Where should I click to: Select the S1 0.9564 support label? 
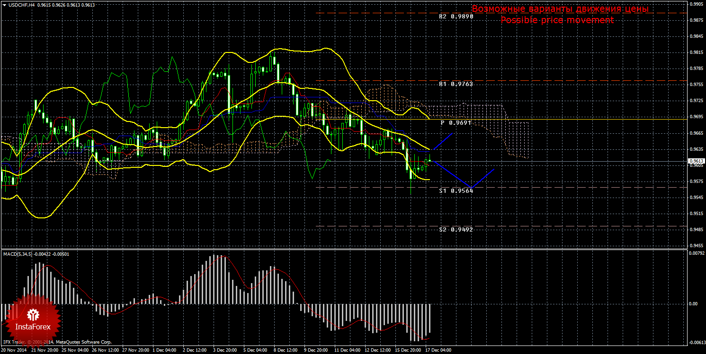point(456,191)
